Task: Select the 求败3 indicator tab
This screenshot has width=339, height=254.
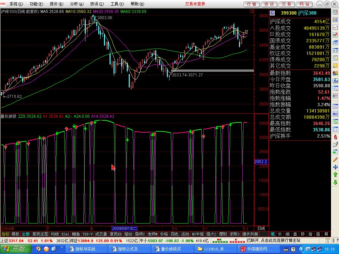Action: (x=235, y=234)
